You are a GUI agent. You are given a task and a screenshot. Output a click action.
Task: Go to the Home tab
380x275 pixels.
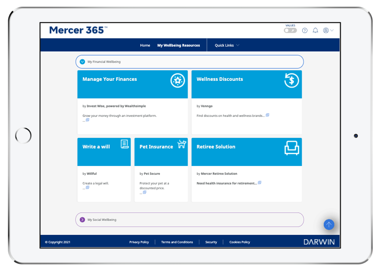pyautogui.click(x=145, y=45)
